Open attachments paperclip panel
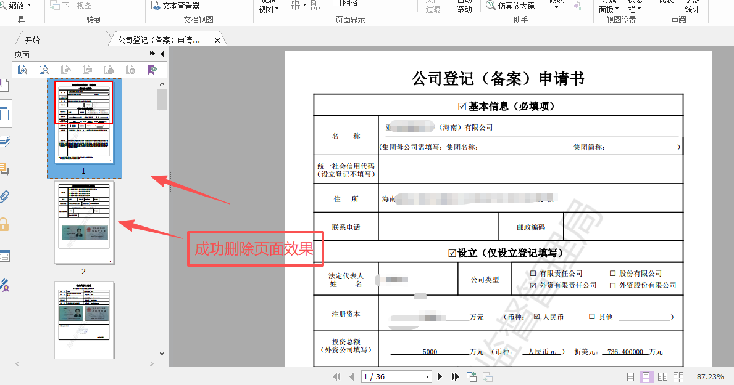Viewport: 734px width, 385px height. (x=5, y=197)
